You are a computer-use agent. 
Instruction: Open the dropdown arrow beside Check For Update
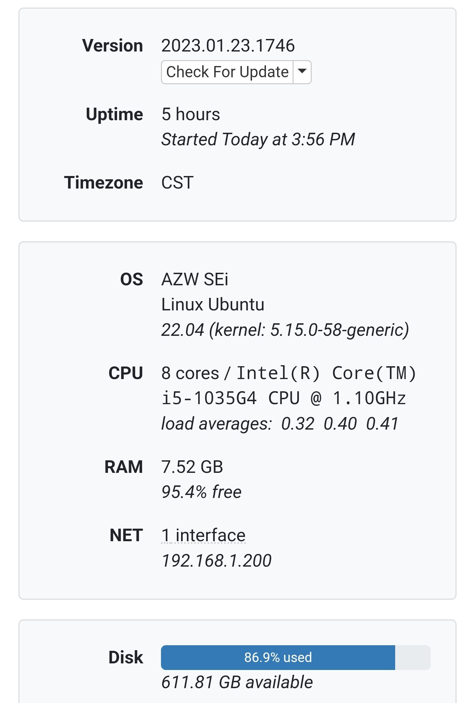pos(302,72)
